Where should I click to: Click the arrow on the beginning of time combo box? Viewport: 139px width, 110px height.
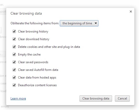(x=96, y=23)
